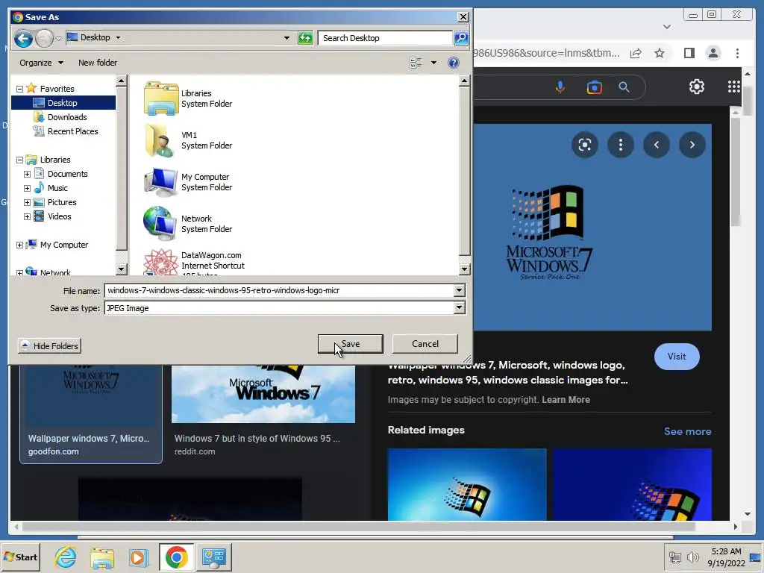This screenshot has height=573, width=764.
Task: Open the view options dropdown arrow
Action: (x=433, y=63)
